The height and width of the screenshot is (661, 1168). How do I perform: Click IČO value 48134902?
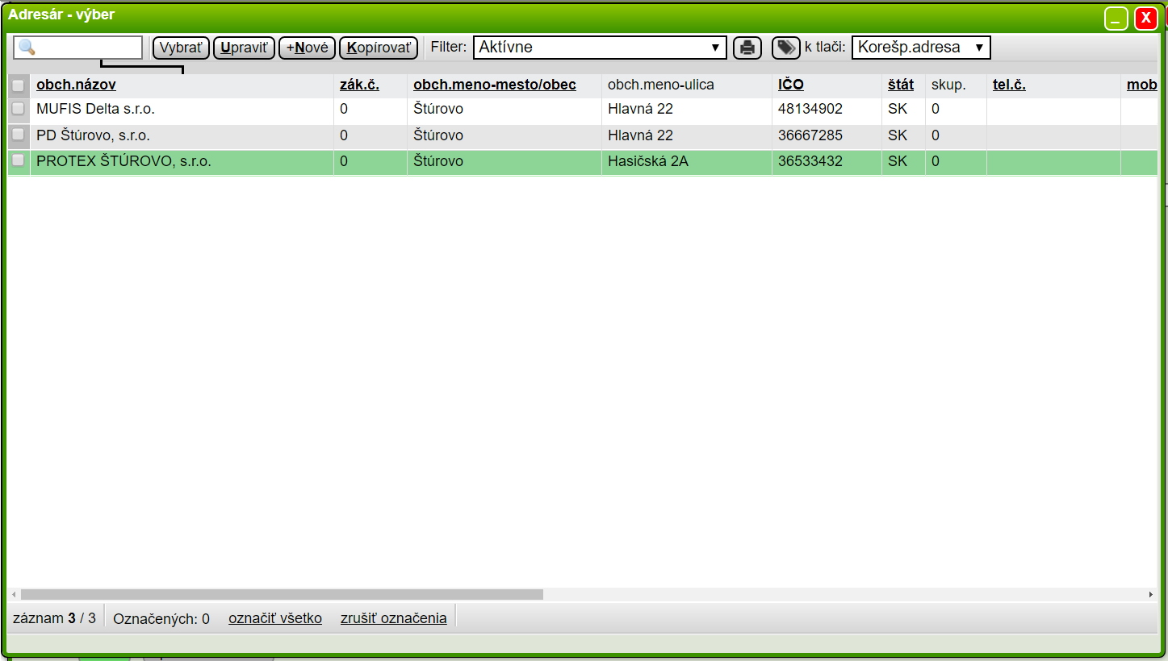pyautogui.click(x=810, y=109)
